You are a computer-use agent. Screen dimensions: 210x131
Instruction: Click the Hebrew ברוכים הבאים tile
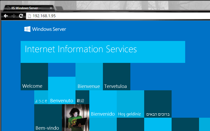(x=158, y=104)
